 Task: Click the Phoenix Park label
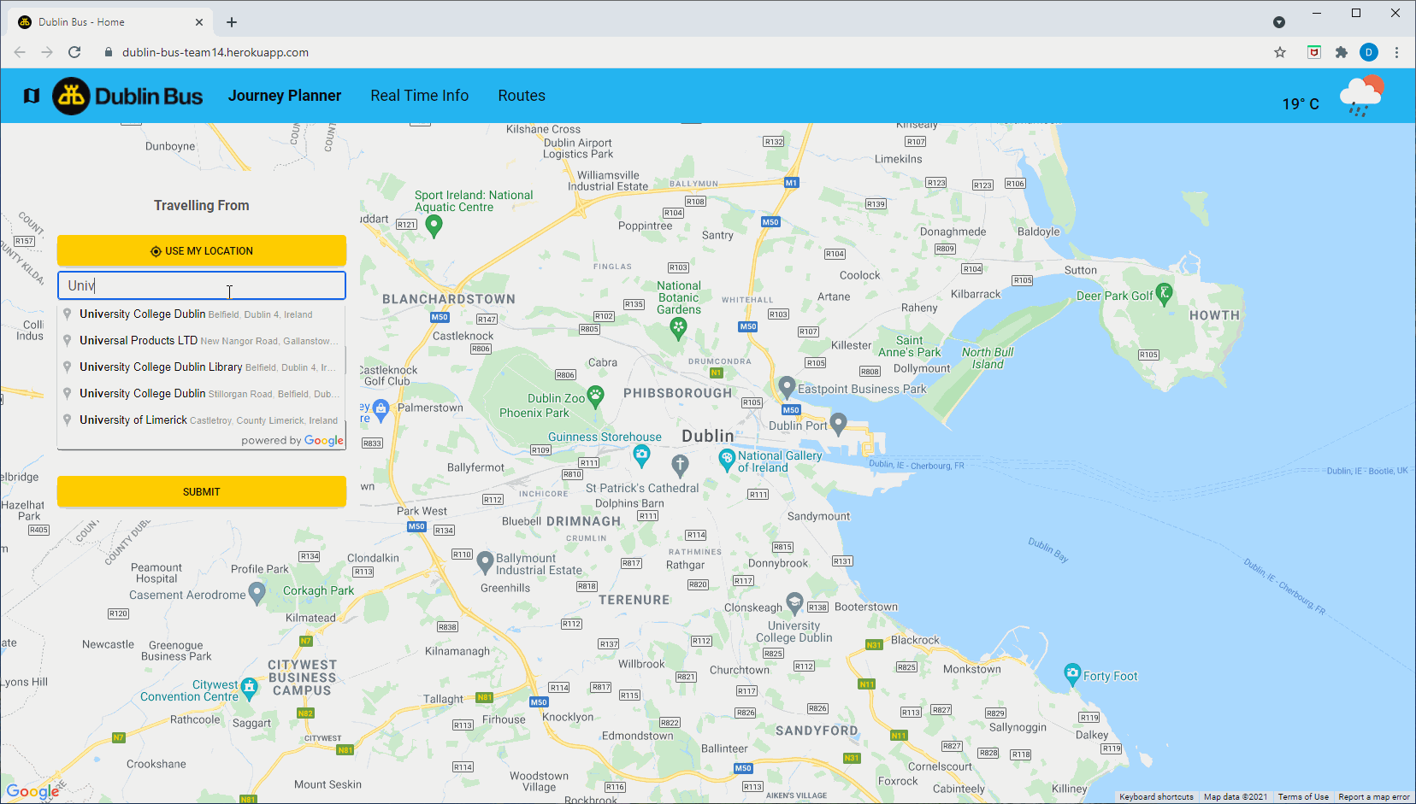tap(534, 413)
